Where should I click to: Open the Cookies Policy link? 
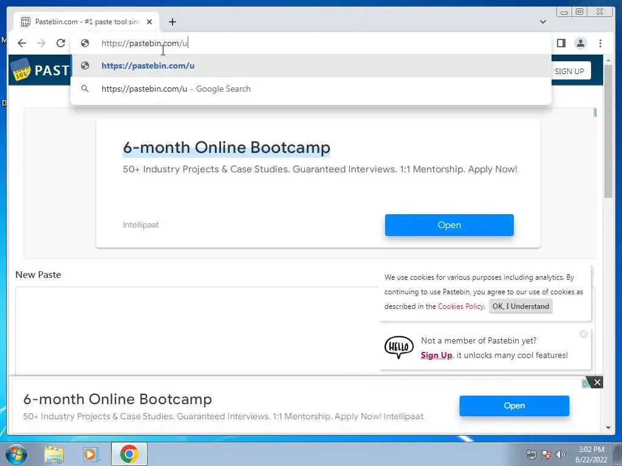point(461,306)
